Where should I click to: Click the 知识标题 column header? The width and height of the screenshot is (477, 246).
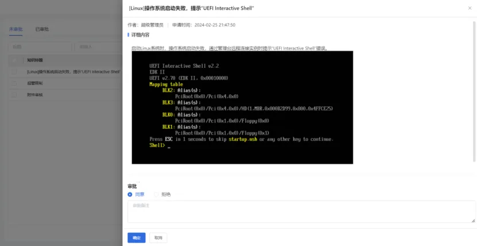point(34,60)
